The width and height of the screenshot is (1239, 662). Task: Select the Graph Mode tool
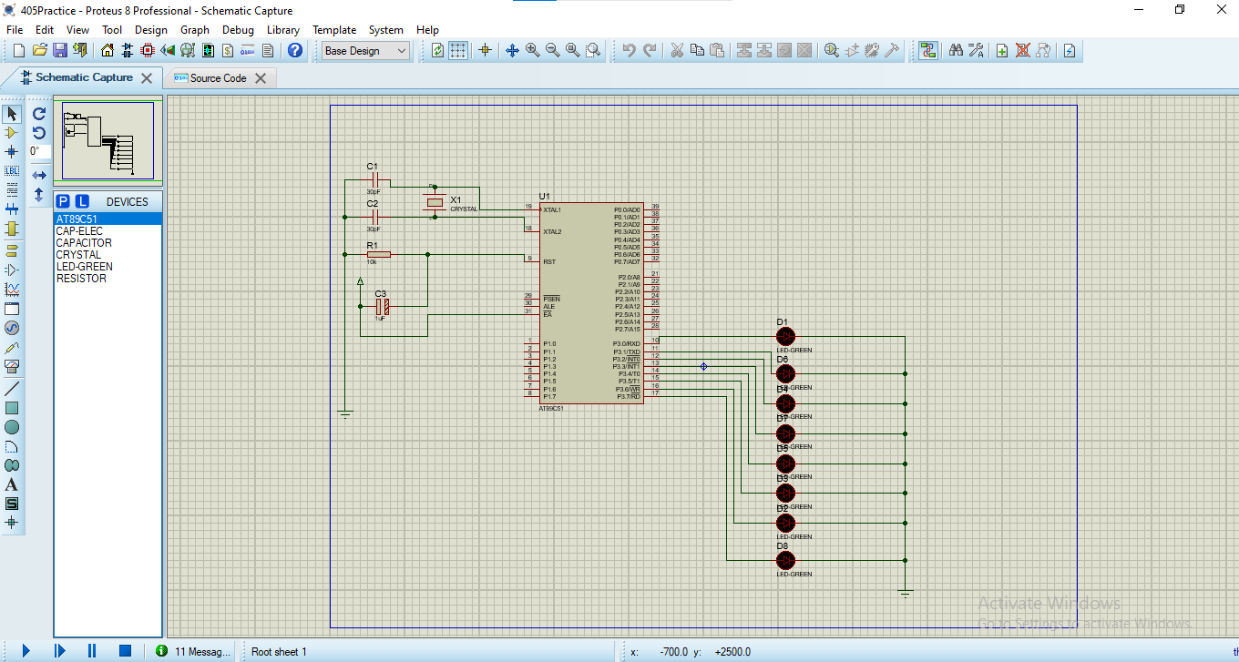coord(11,289)
